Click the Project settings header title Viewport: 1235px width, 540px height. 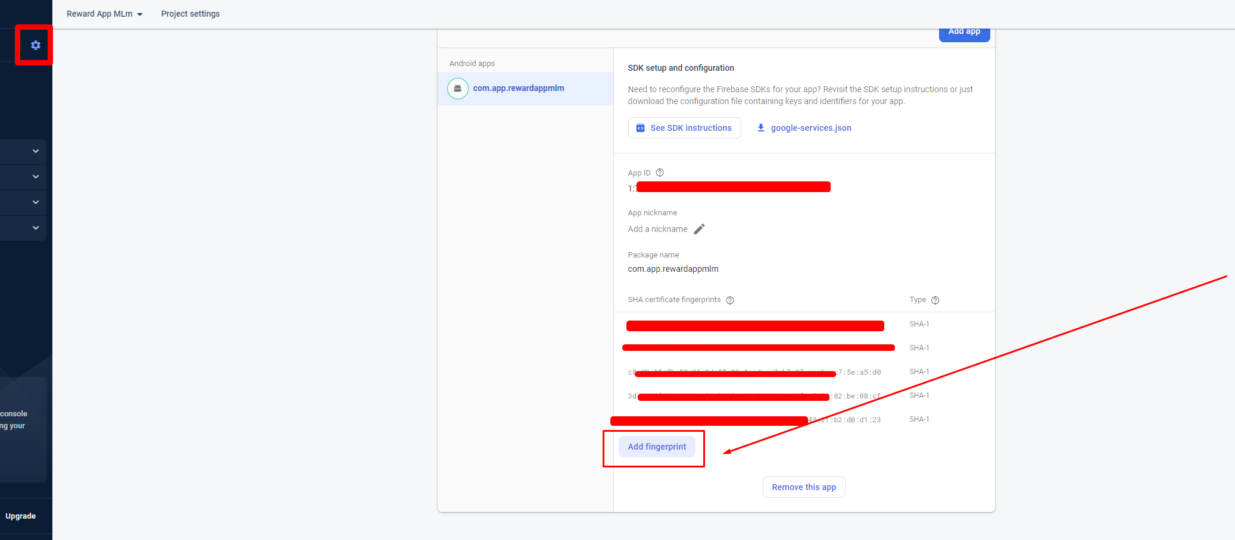[190, 14]
